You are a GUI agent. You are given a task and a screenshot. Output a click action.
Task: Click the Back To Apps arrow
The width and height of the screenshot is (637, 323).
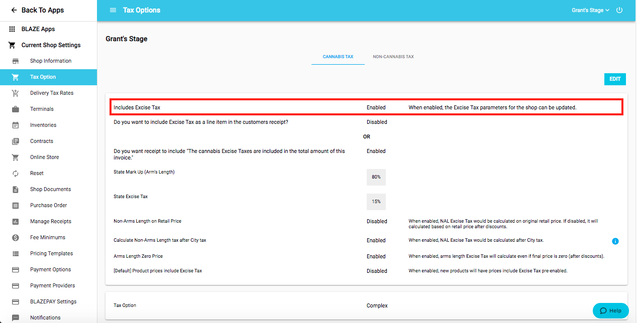click(x=14, y=10)
